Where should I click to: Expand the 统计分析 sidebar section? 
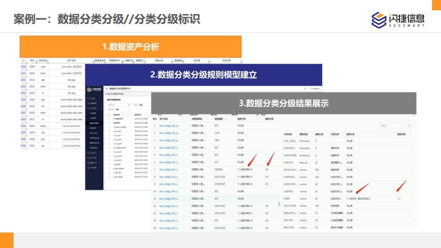(93, 158)
